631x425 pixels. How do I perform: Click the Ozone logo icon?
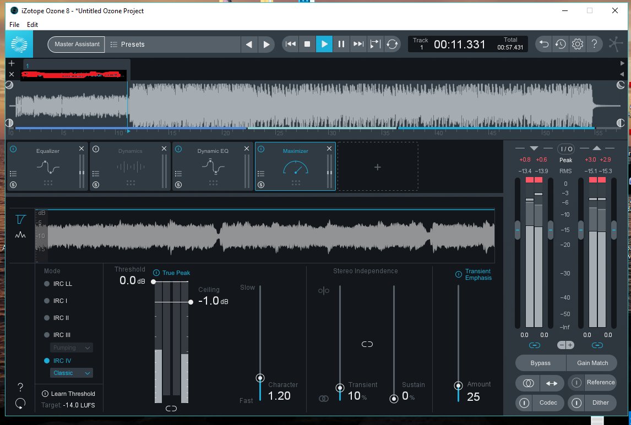[19, 44]
